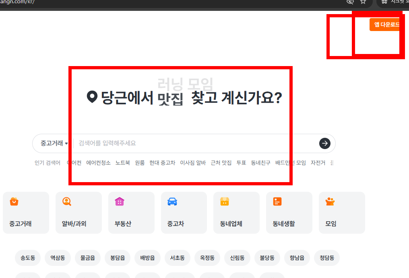Choose the 청담동 neighborhood chip

pyautogui.click(x=327, y=258)
